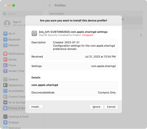Click the Sign in avatar icon
This screenshot has height=129, width=147.
pos(7,23)
